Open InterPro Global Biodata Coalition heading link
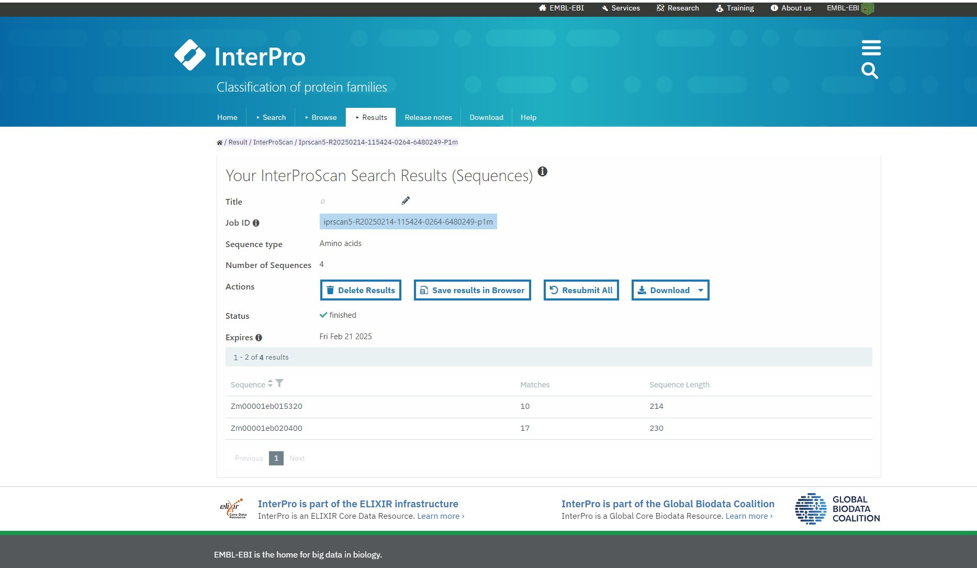This screenshot has height=568, width=977. click(668, 504)
